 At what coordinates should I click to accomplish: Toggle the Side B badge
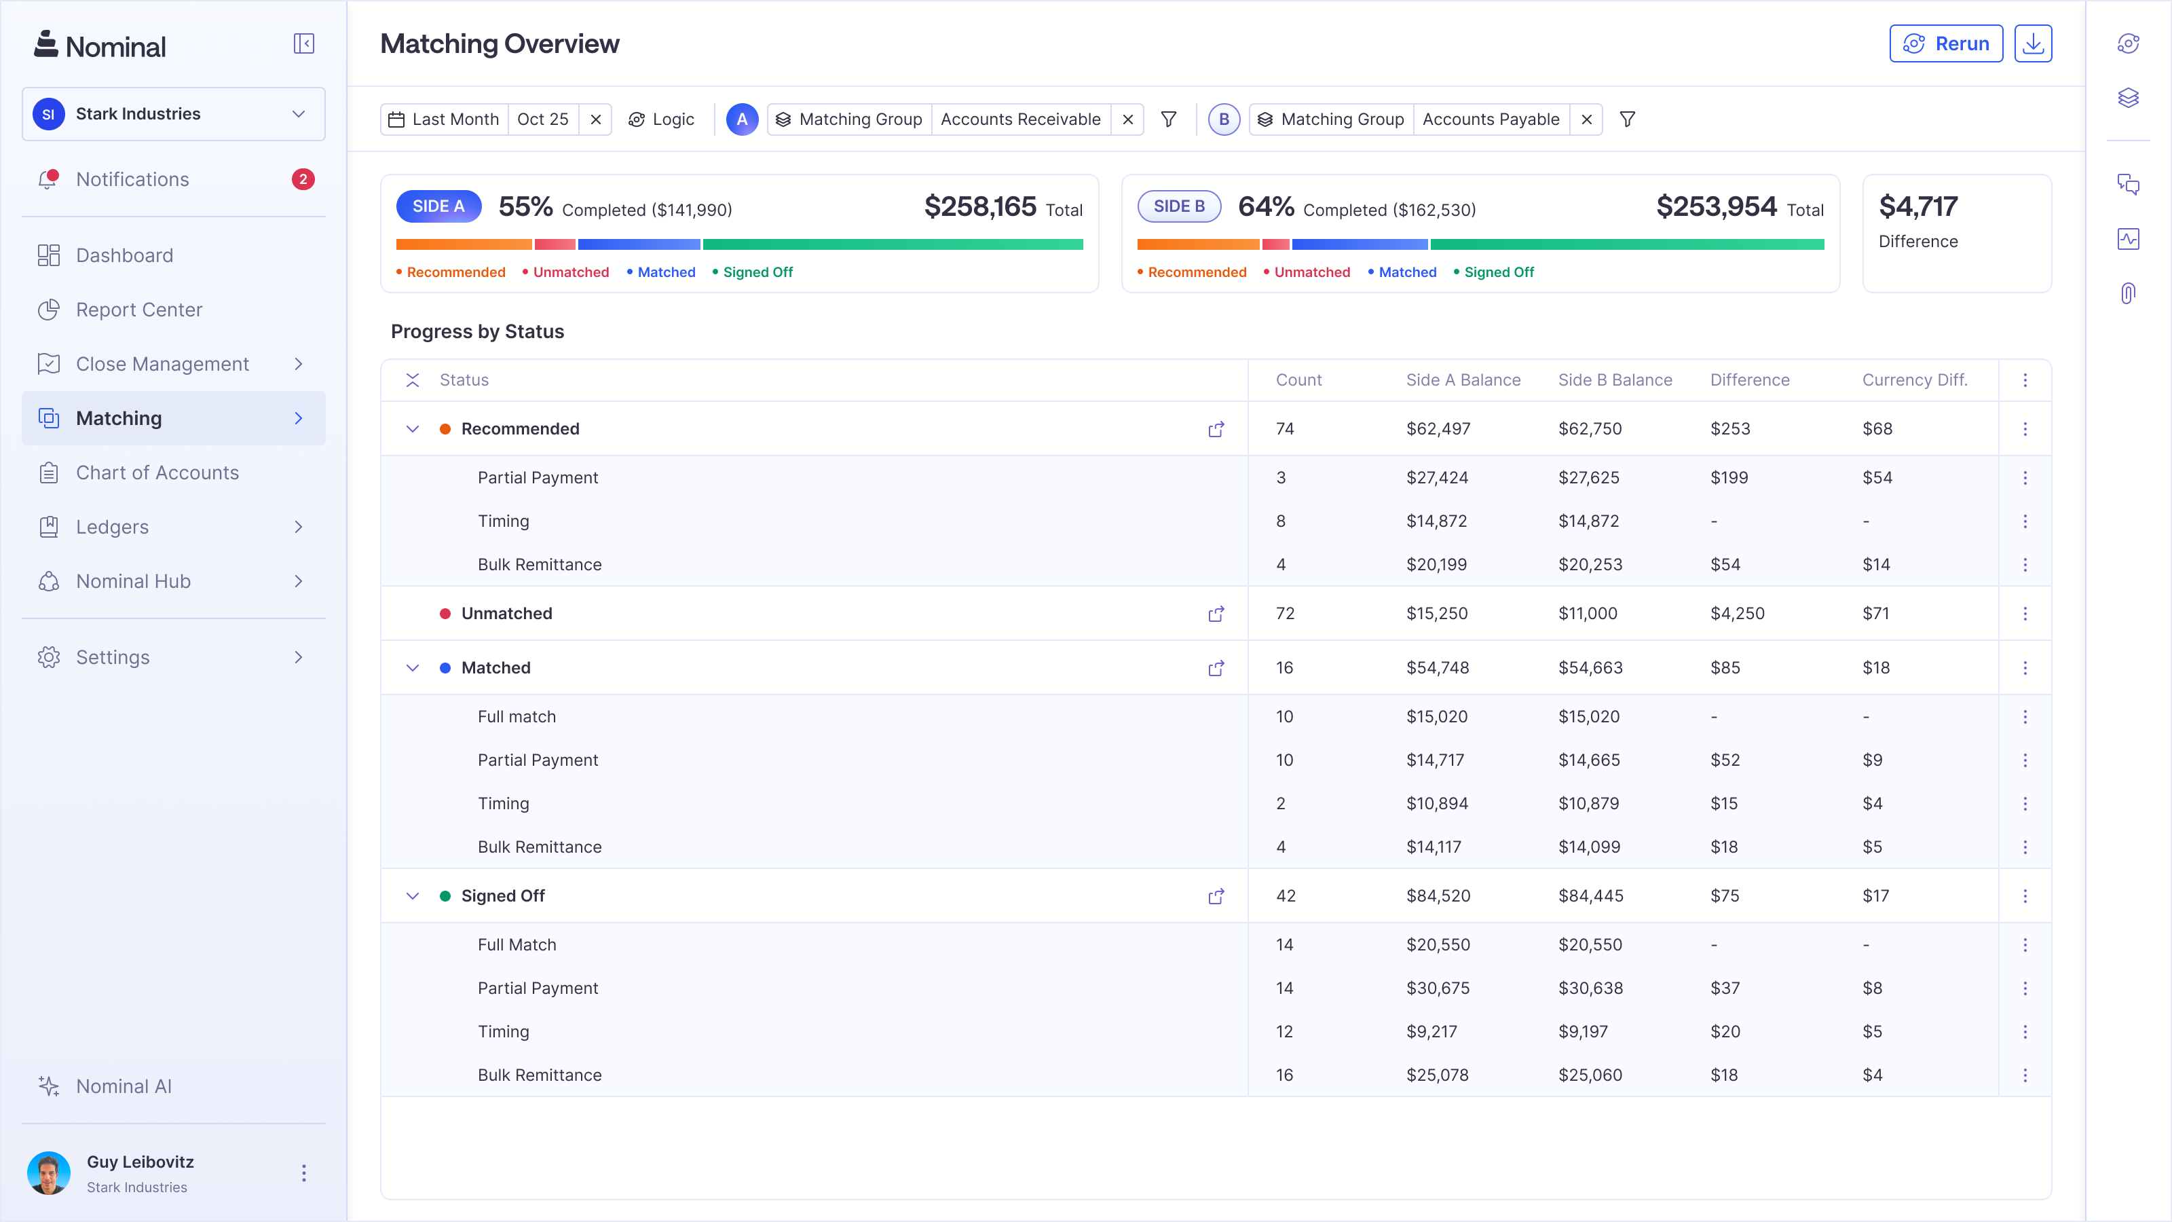(1179, 206)
